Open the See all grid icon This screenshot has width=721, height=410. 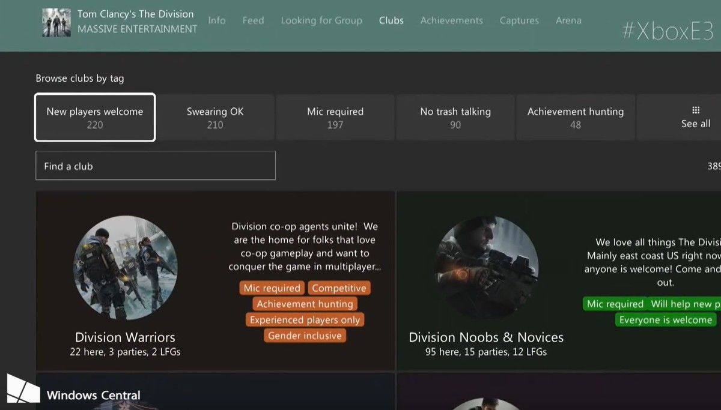(695, 116)
